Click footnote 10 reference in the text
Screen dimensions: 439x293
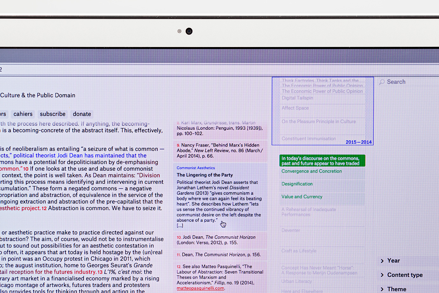pos(25,169)
